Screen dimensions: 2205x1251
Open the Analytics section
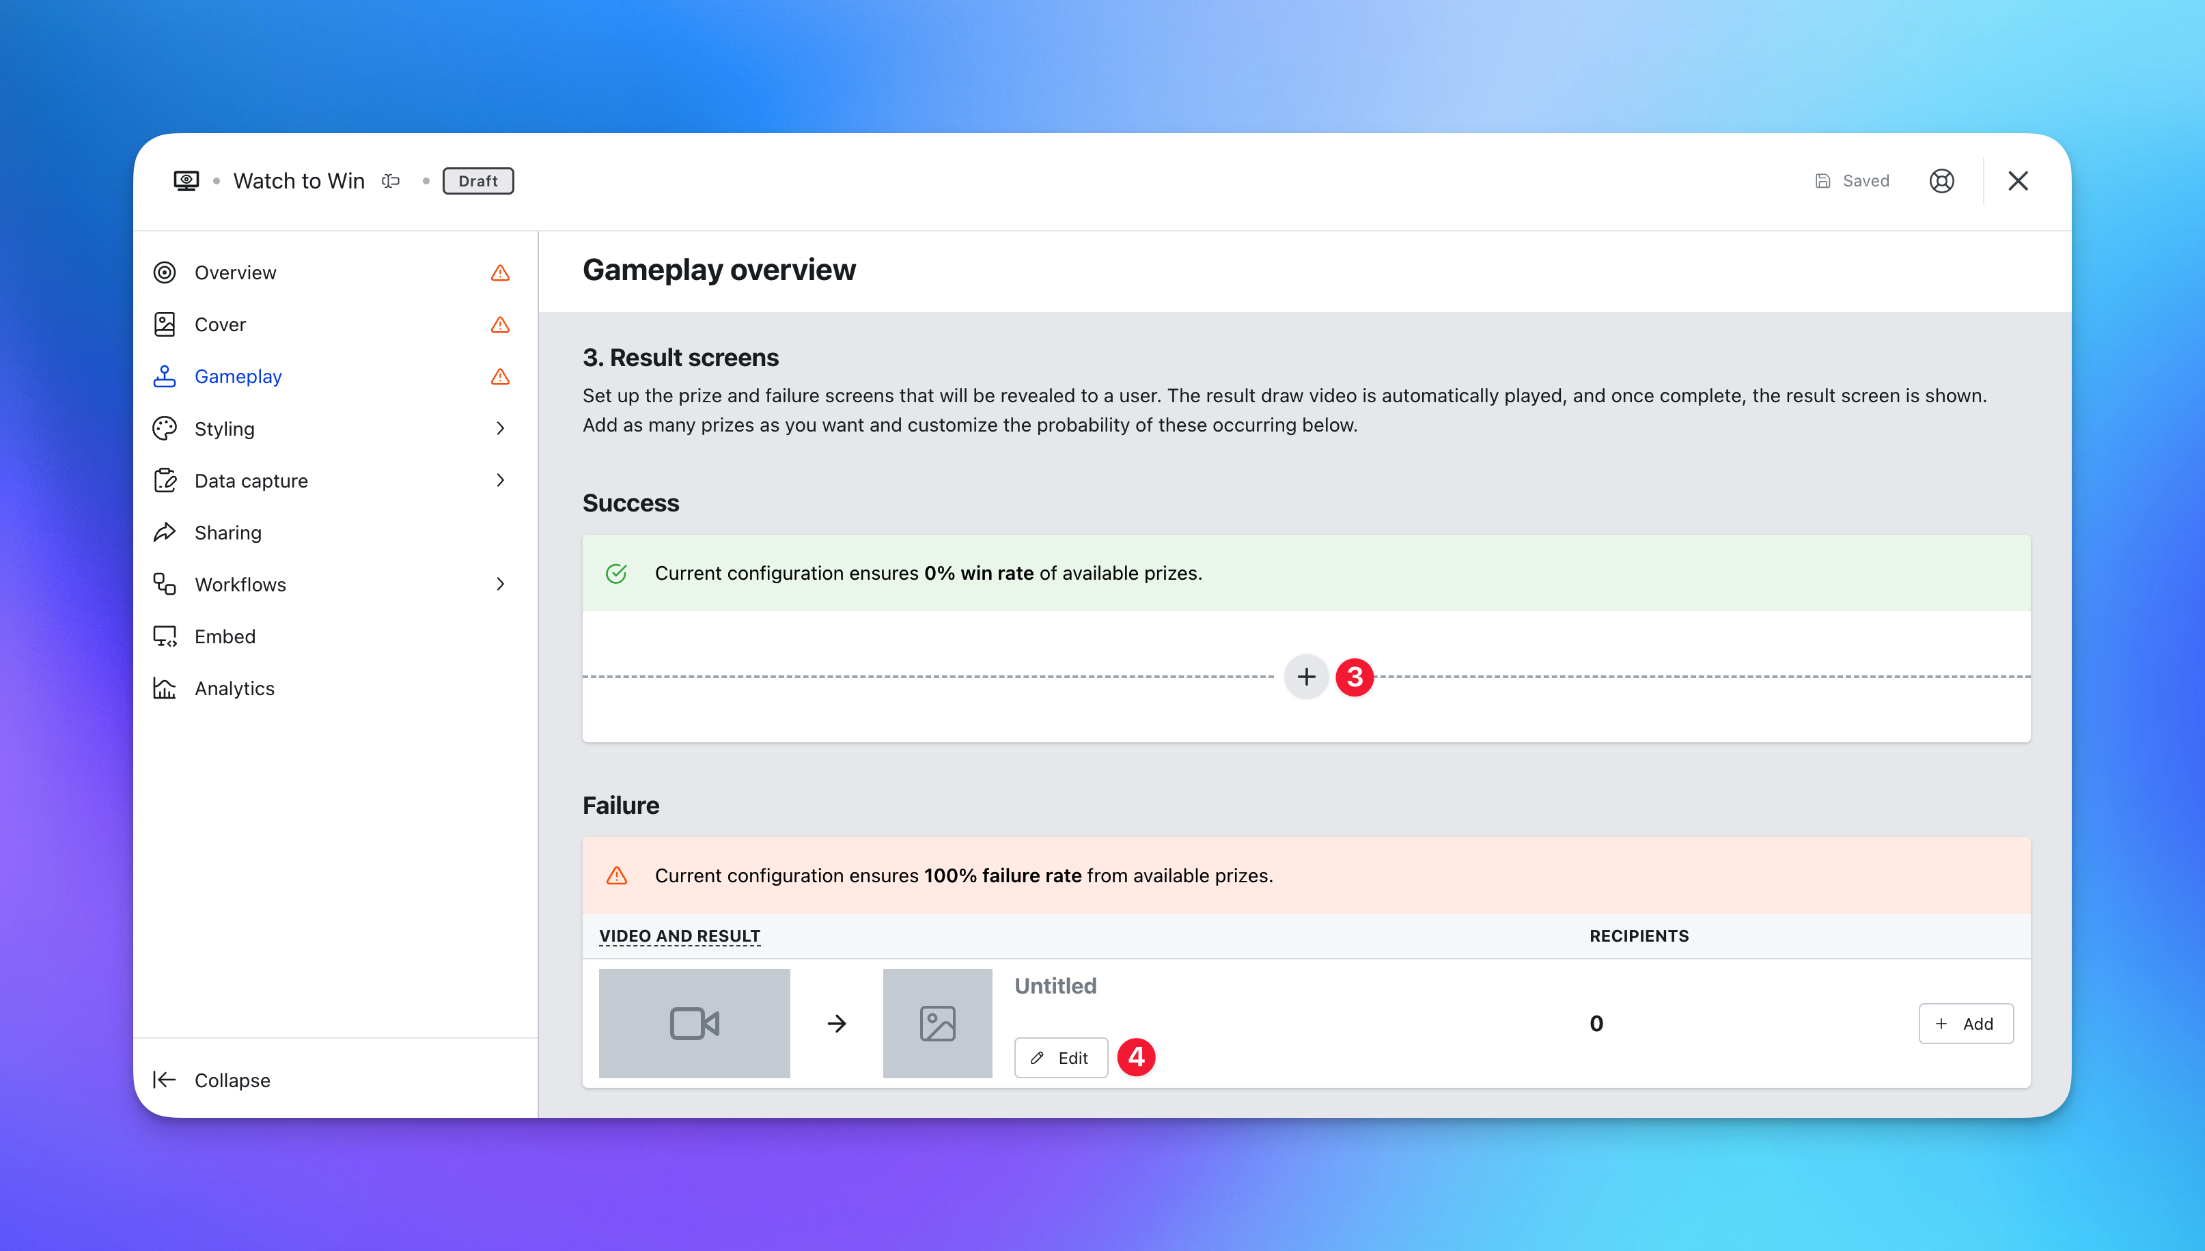click(x=234, y=688)
